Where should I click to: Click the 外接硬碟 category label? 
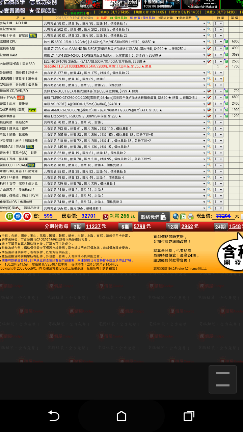pos(19,73)
